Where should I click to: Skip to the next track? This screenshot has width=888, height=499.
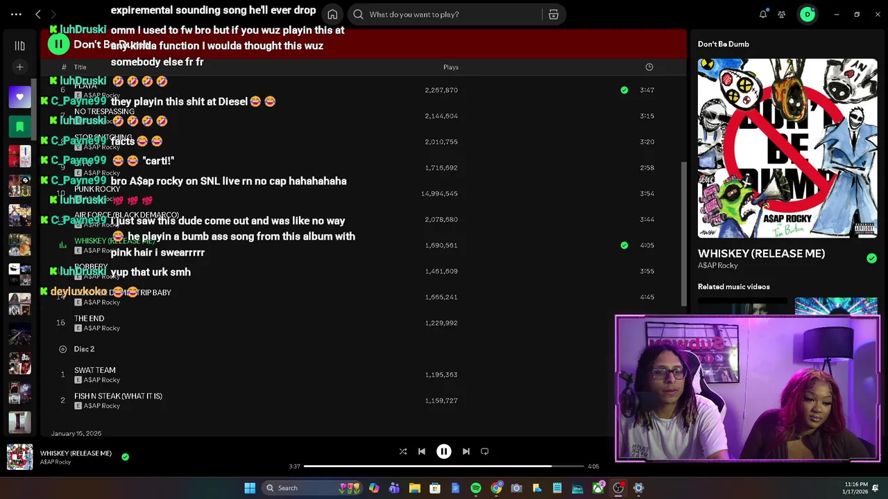click(466, 451)
